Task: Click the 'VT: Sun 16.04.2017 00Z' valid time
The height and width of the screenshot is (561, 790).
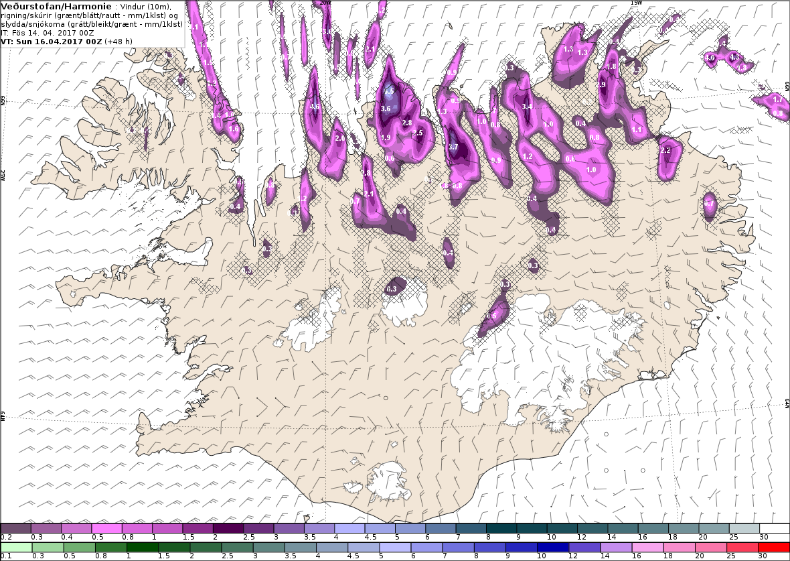Action: pos(52,42)
